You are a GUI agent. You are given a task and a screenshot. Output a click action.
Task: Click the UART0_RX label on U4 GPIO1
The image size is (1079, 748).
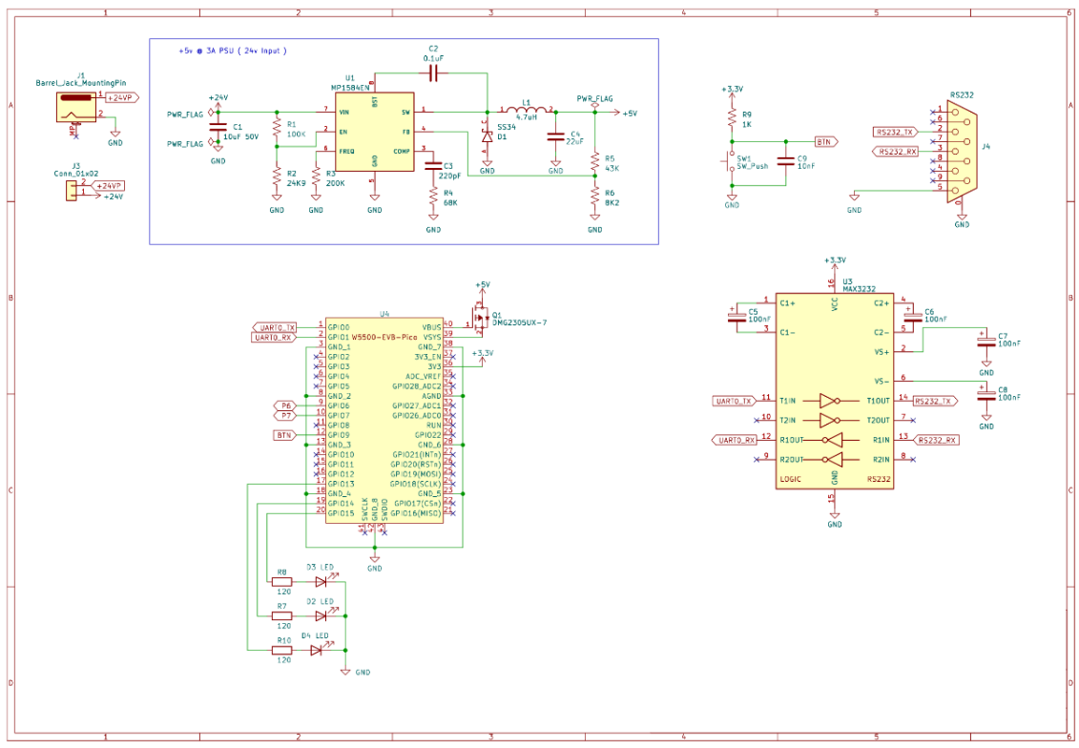tap(273, 337)
